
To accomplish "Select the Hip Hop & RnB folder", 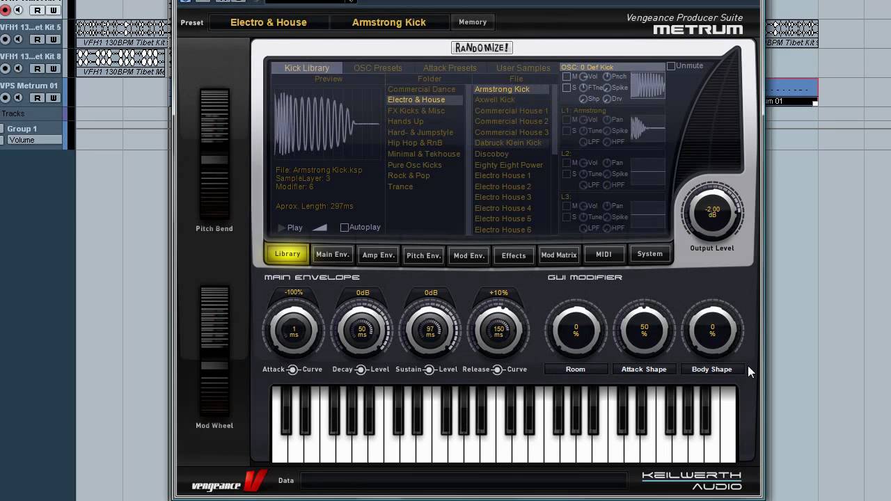I will point(414,143).
